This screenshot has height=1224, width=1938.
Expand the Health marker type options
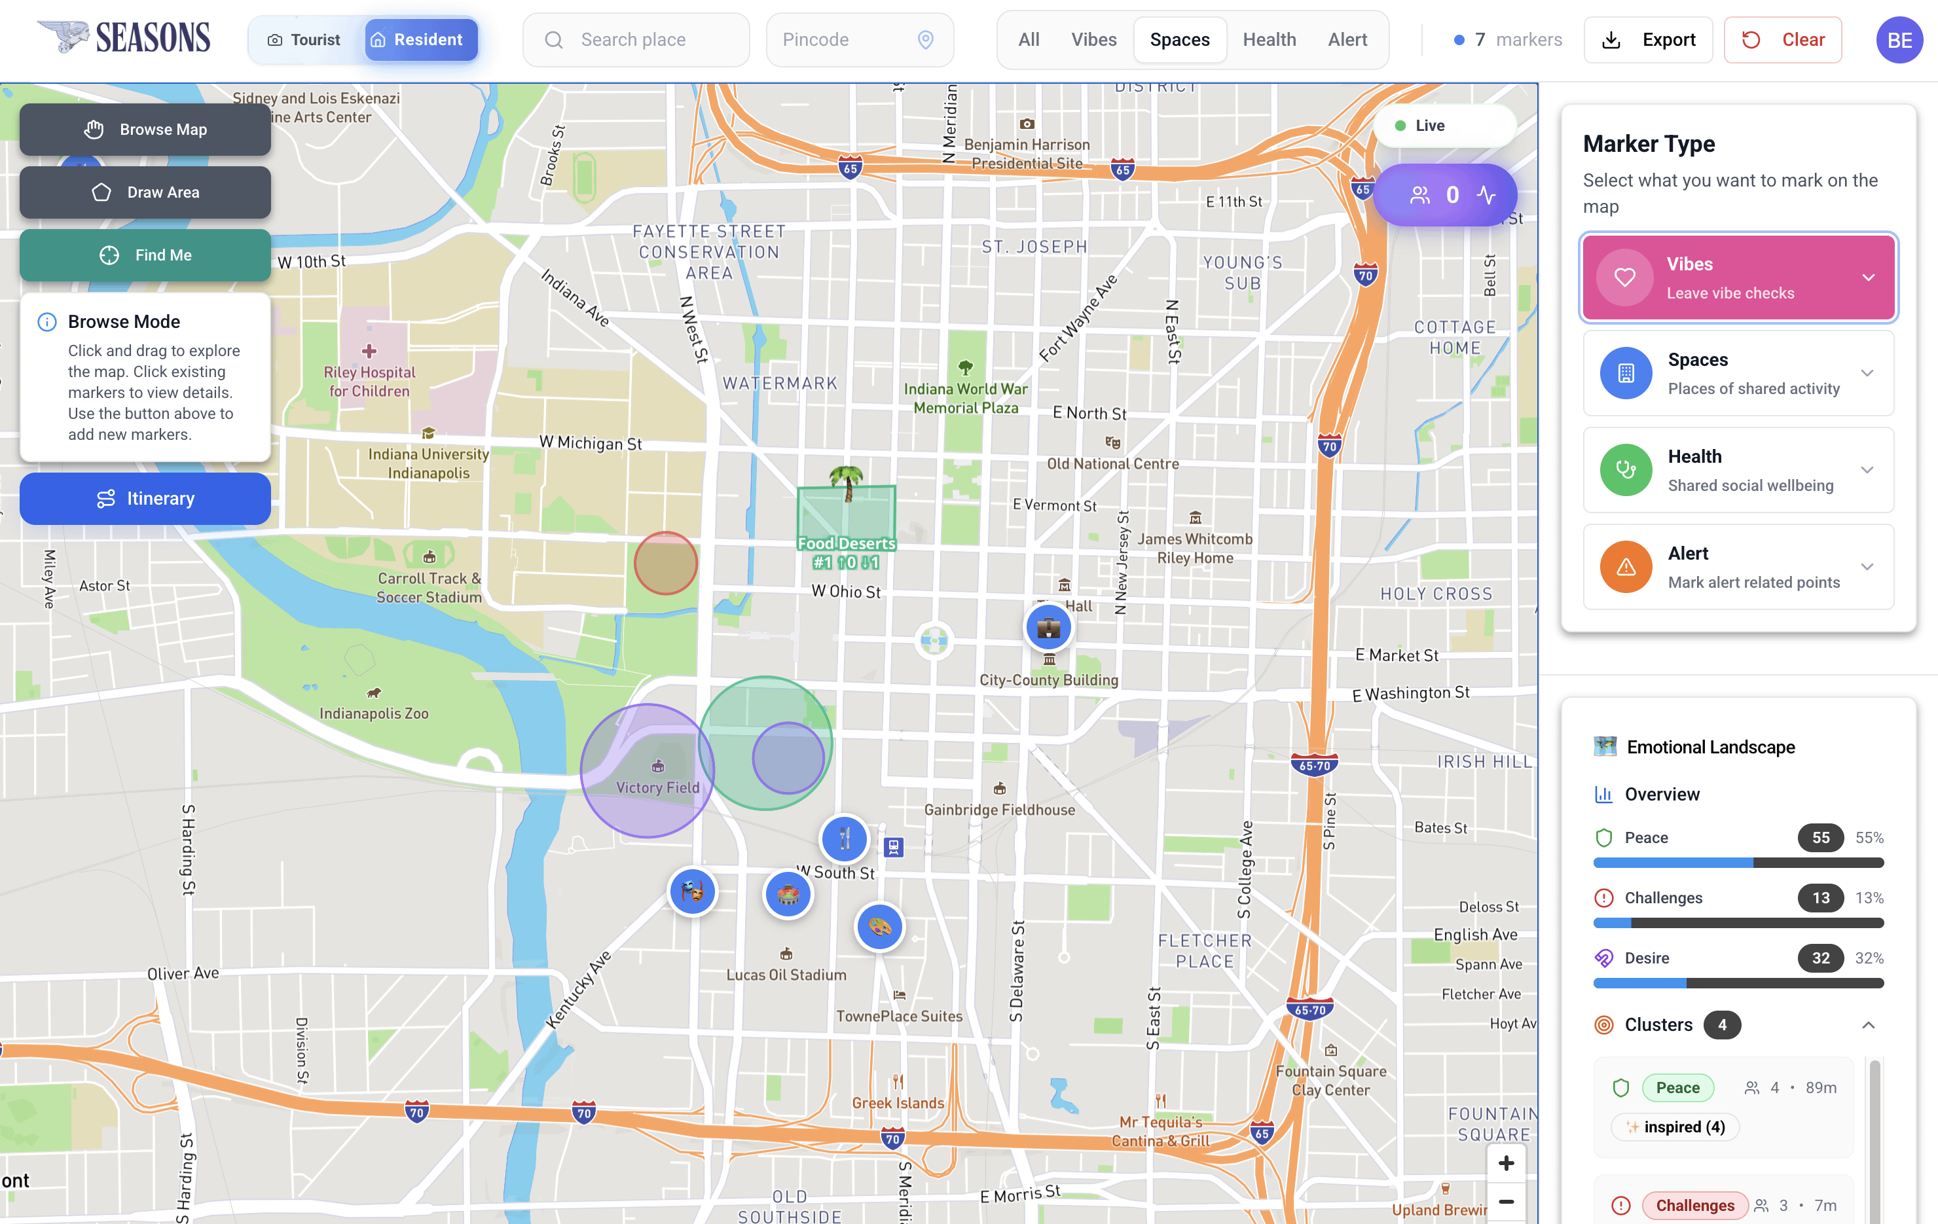tap(1867, 470)
